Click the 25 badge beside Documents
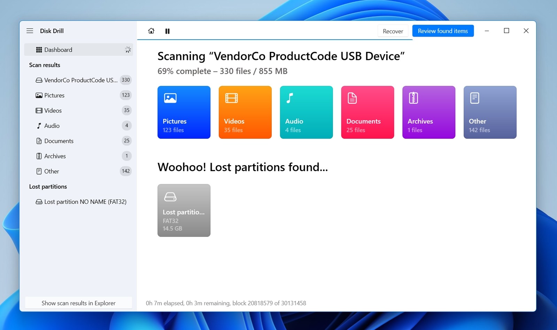This screenshot has height=330, width=557. click(127, 141)
